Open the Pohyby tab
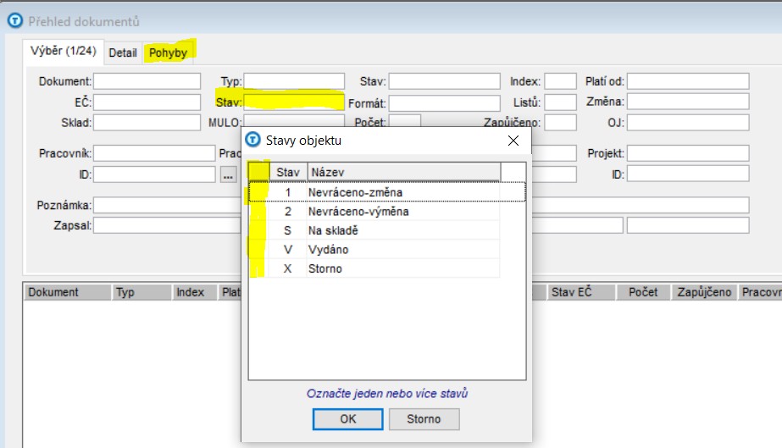Screen dimensions: 782x448 click(x=168, y=53)
